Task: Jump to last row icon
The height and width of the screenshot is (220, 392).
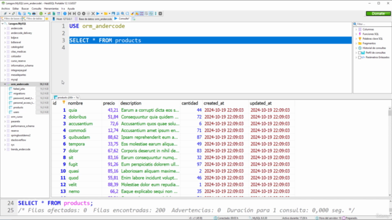Action: [74, 13]
